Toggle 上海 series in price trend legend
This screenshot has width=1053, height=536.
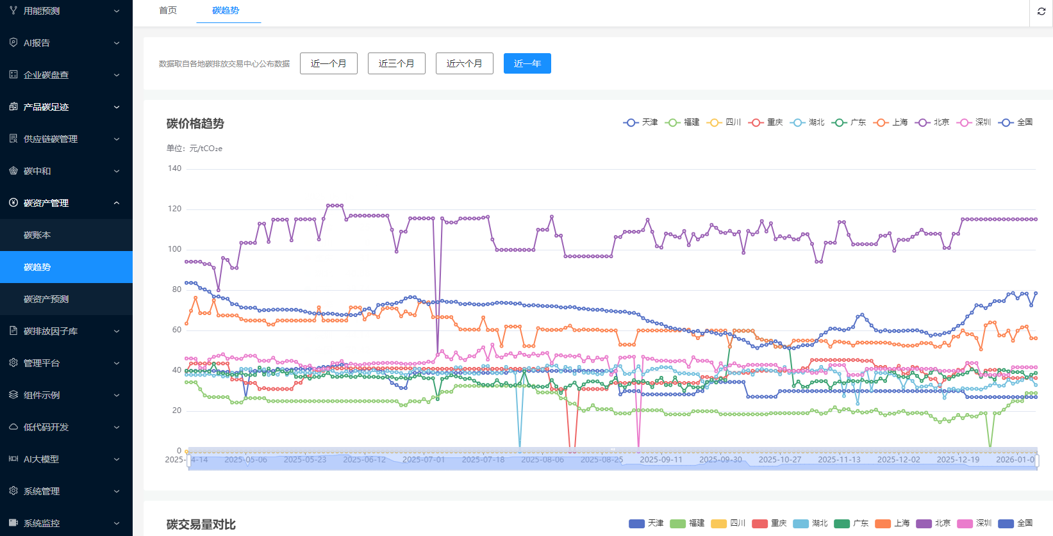(890, 122)
